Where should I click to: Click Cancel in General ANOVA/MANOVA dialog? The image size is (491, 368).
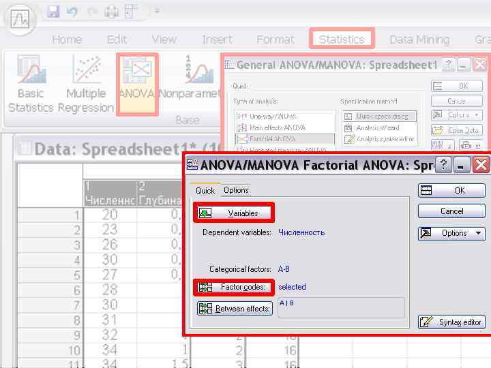456,101
